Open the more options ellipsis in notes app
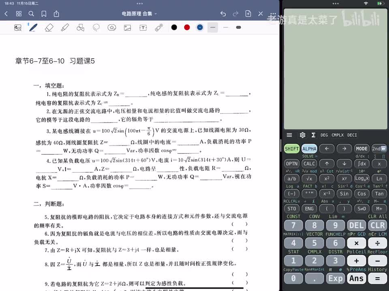 tap(273, 14)
